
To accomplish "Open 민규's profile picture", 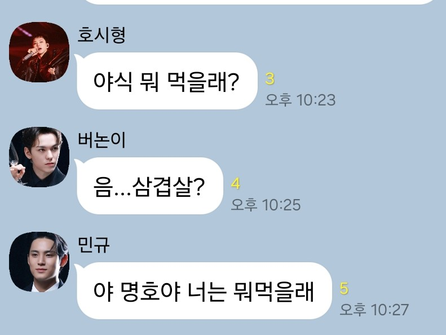I will 39,262.
